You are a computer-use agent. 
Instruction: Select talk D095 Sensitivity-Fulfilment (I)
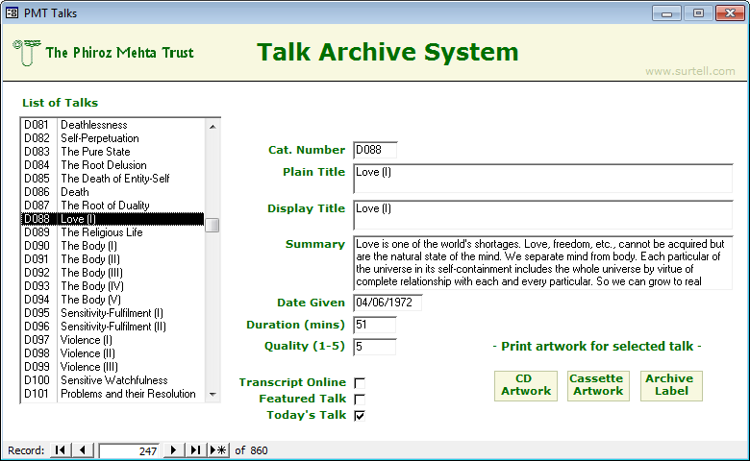[112, 313]
